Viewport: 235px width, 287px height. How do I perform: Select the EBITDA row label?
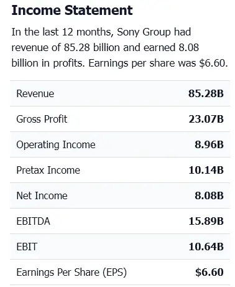pyautogui.click(x=33, y=221)
